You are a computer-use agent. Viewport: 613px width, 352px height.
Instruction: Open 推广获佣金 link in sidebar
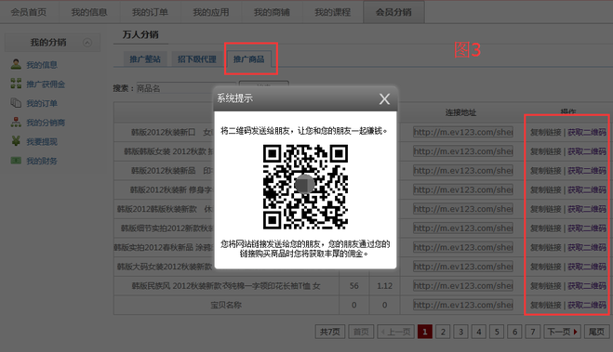pyautogui.click(x=46, y=84)
